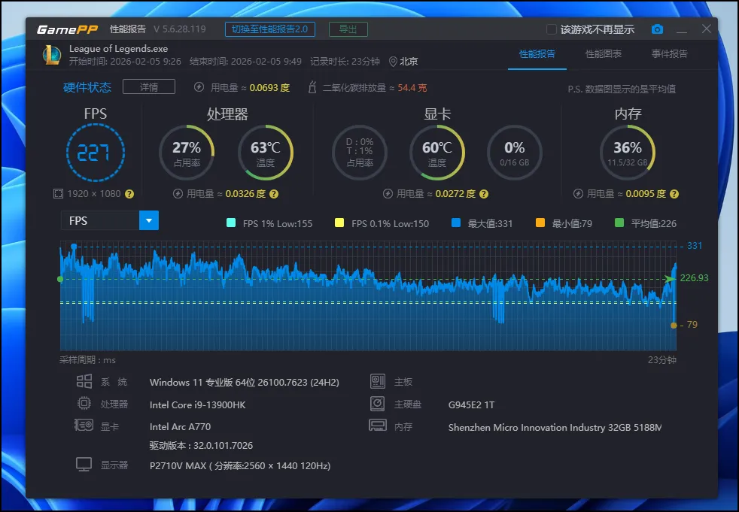Screen dimensions: 739x512
Task: Close the GamePP window
Action: 706,29
